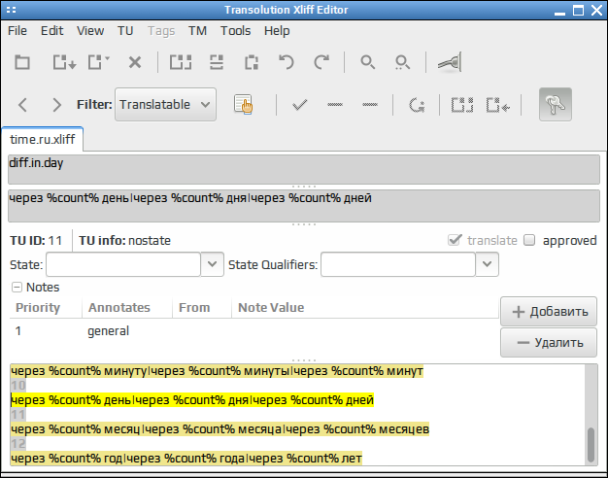
Task: Open the TM menu
Action: [197, 31]
